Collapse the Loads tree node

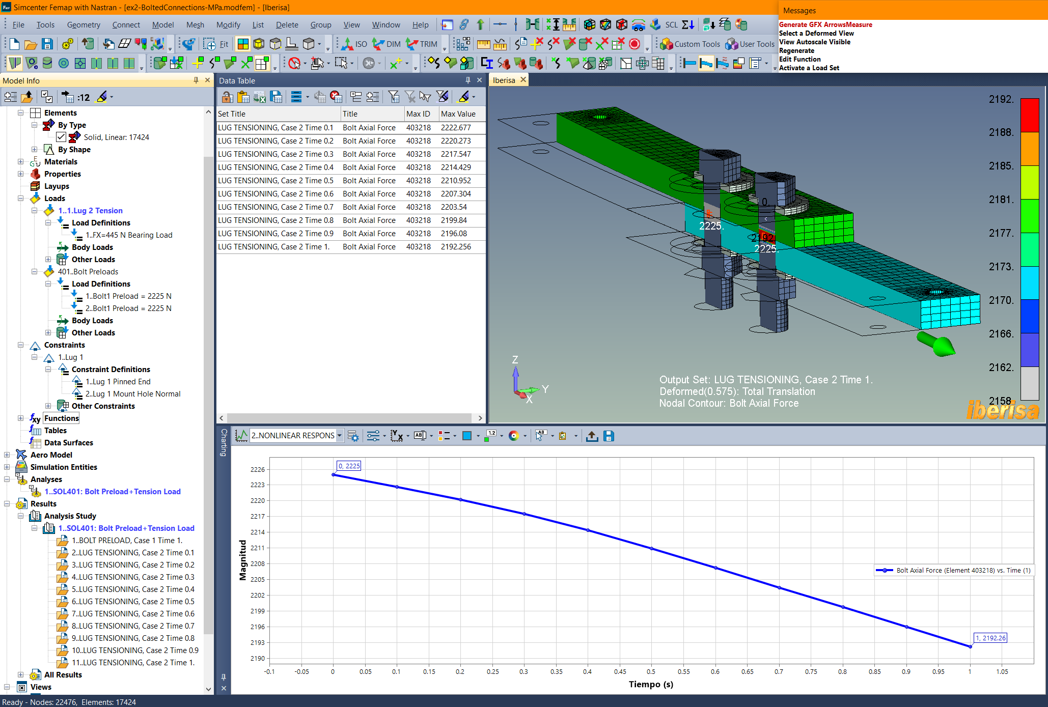click(21, 199)
